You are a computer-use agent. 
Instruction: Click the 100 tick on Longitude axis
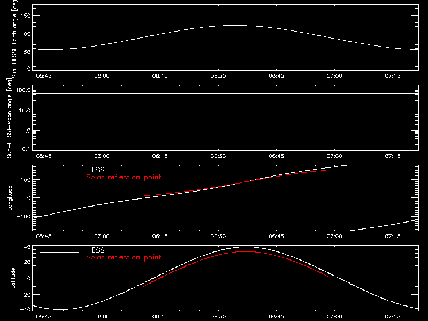pyautogui.click(x=26, y=180)
